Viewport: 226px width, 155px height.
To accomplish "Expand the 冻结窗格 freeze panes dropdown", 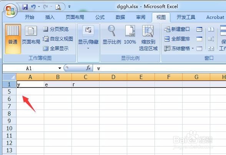I will point(193,49).
